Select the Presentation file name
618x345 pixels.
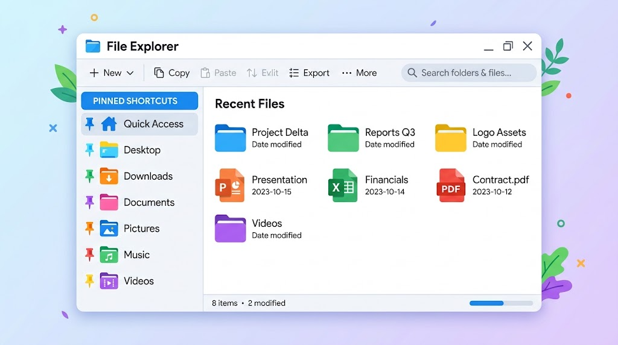click(x=279, y=180)
